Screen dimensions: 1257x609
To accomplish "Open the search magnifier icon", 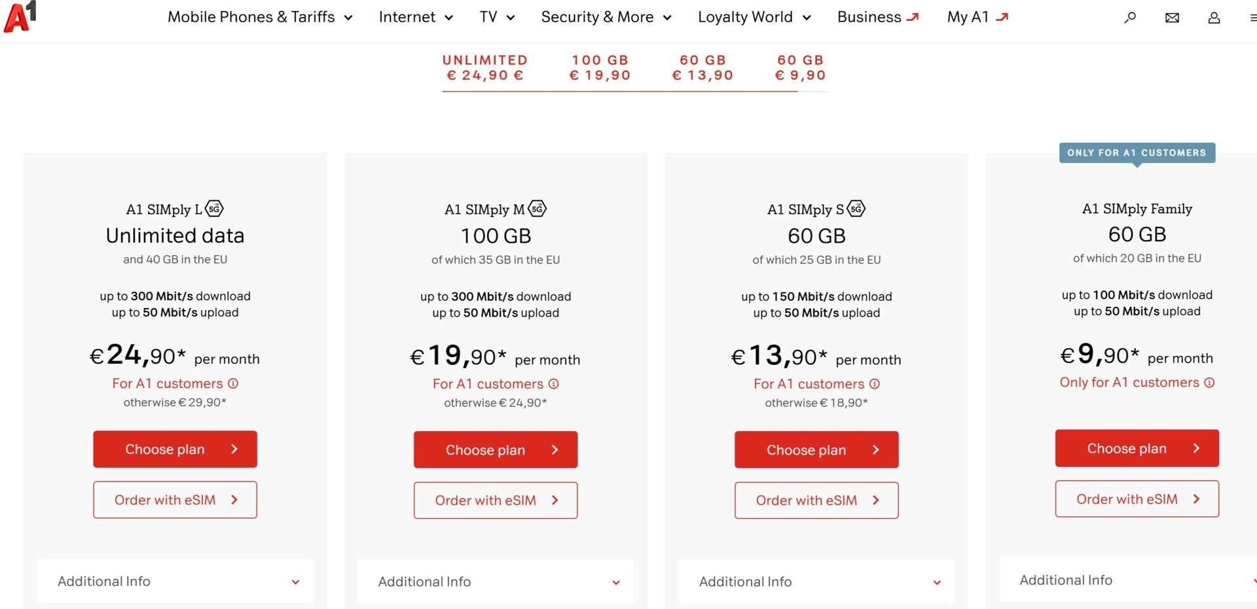I will tap(1130, 18).
